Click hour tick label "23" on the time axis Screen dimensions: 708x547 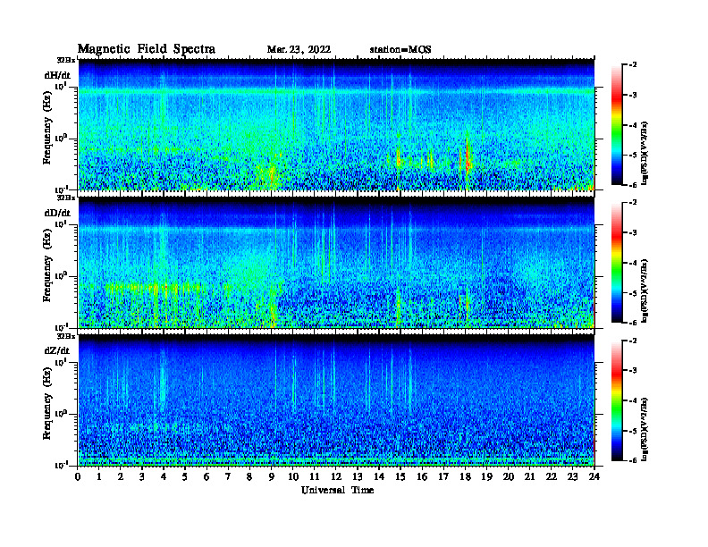coord(572,476)
